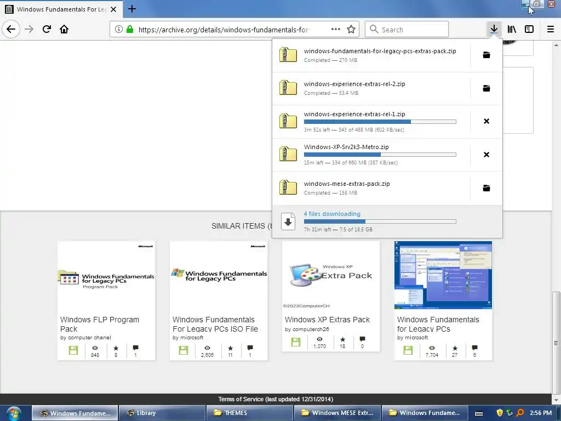The height and width of the screenshot is (421, 561).
Task: Click the scrollbar down arrow
Action: pos(556,400)
